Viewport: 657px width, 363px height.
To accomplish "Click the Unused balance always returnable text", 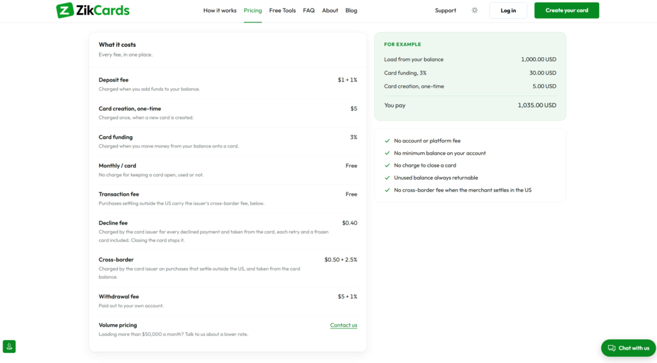I will click(x=436, y=178).
